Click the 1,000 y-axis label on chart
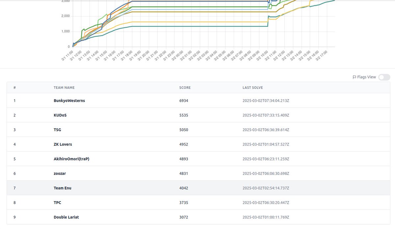This screenshot has height=229, width=395. pos(65,31)
